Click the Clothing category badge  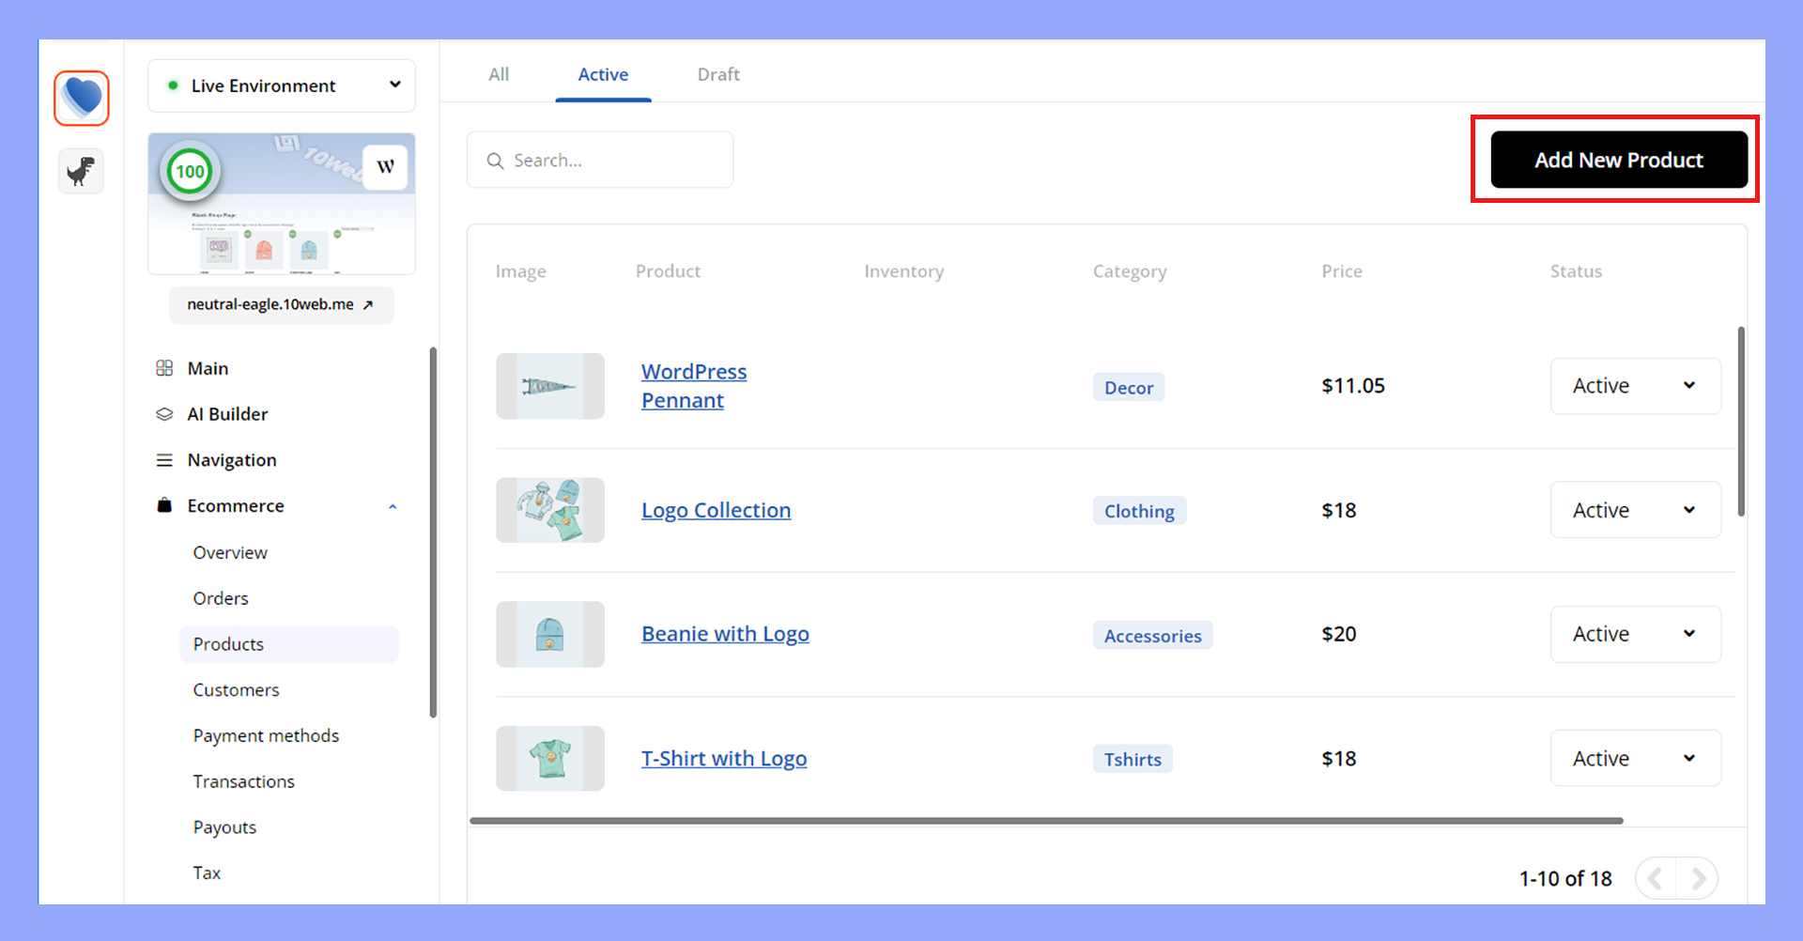pyautogui.click(x=1139, y=511)
